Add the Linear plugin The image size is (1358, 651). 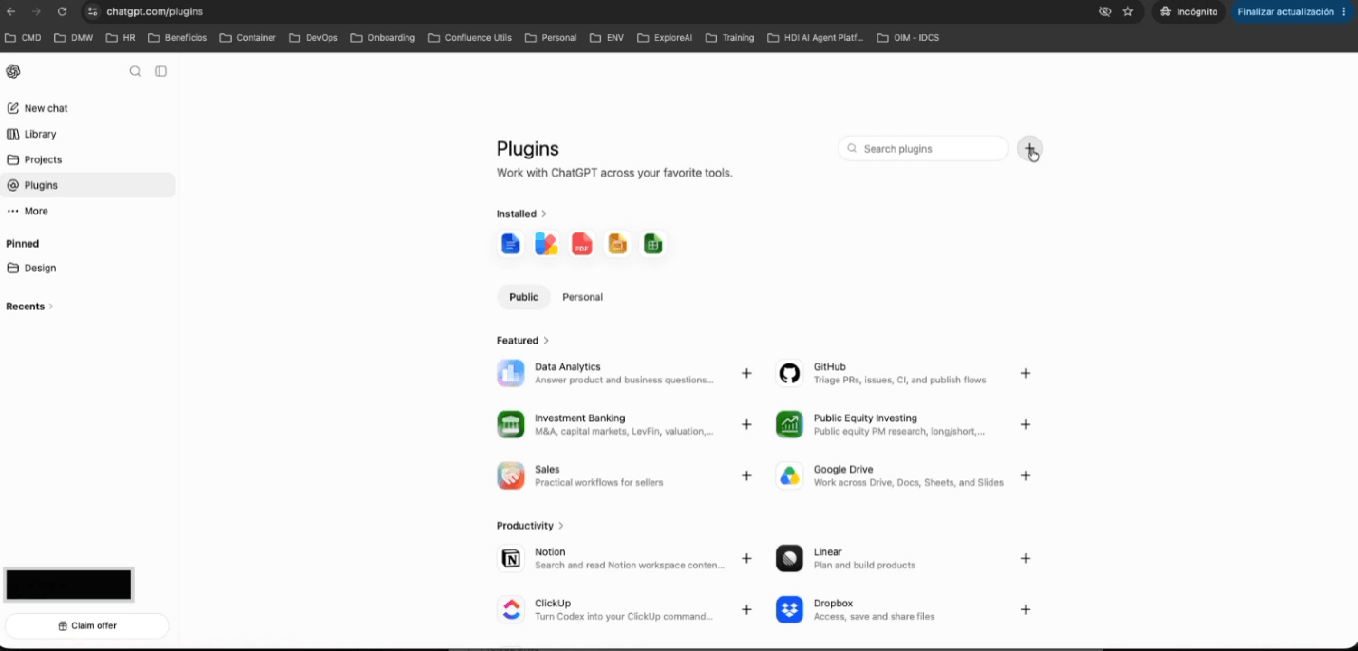1026,558
